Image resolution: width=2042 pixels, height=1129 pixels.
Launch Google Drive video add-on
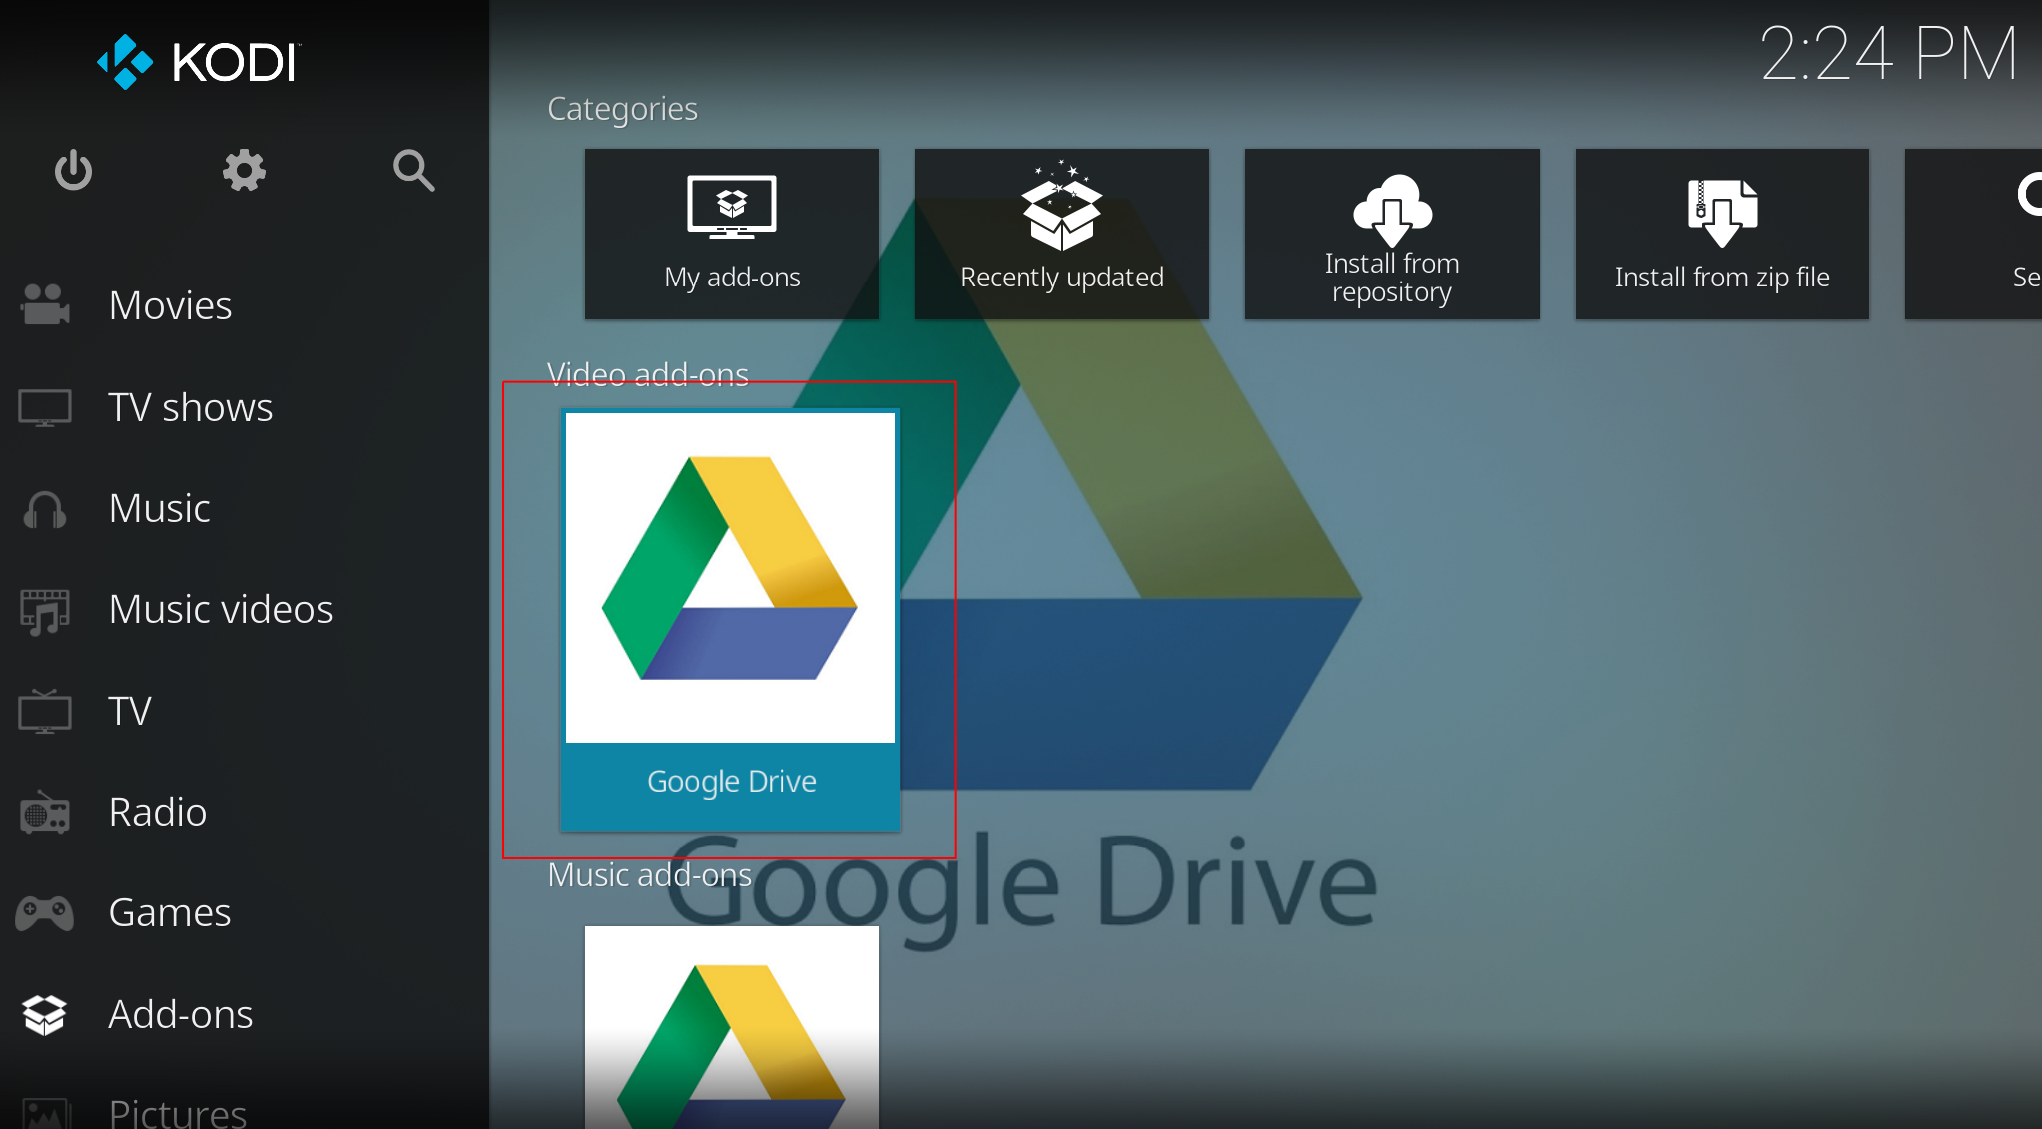pos(730,619)
